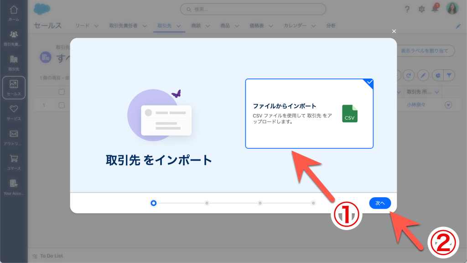Close the import dialog with X
The width and height of the screenshot is (467, 263).
394,32
